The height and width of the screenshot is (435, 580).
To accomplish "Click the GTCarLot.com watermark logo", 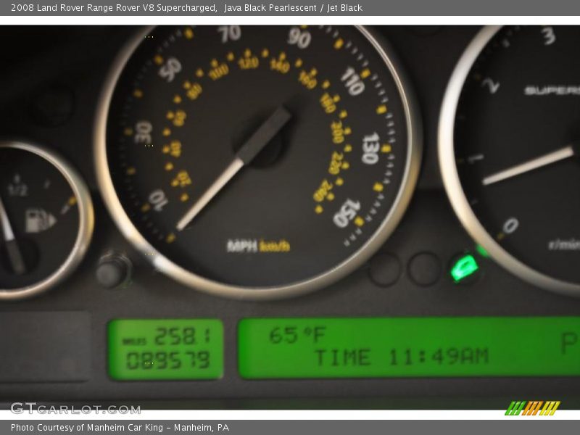I will point(76,408).
